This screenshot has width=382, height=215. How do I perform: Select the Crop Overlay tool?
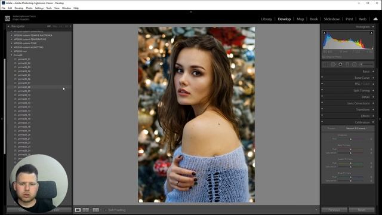click(326, 64)
